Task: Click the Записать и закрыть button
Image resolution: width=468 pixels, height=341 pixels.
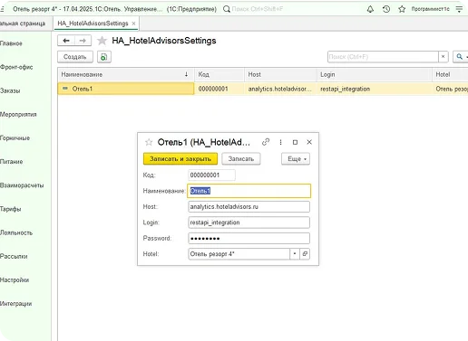Action: tap(180, 159)
